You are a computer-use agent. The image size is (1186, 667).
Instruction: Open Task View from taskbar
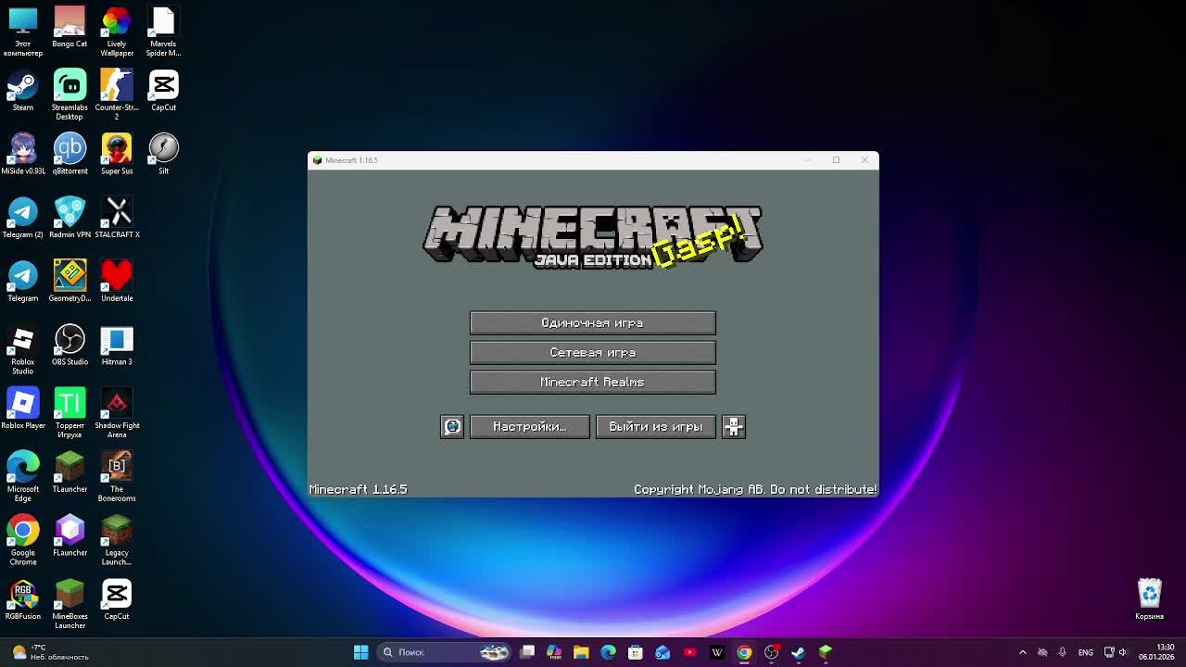(x=527, y=652)
